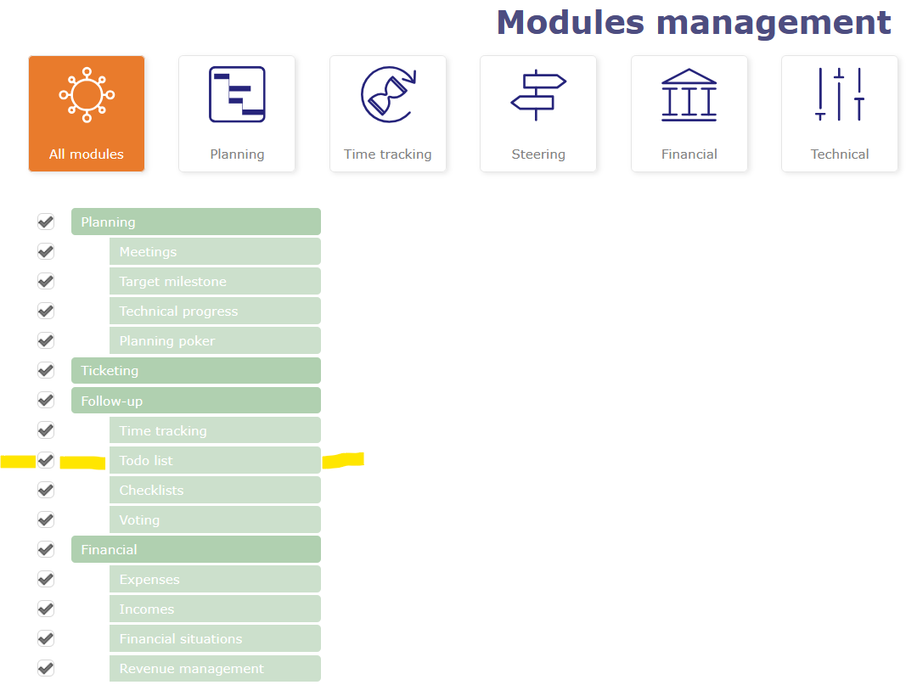Viewport: 906px width, 685px height.
Task: Switch to the Planning category tab label
Action: point(237,154)
